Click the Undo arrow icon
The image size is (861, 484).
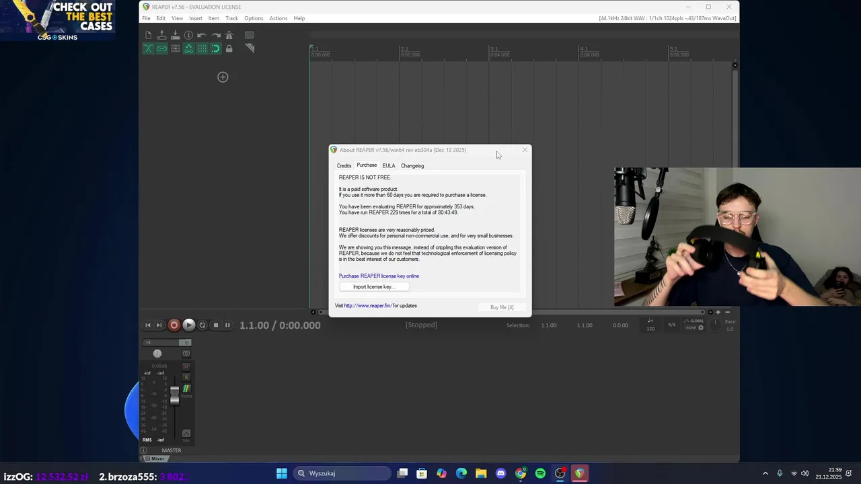tap(202, 35)
